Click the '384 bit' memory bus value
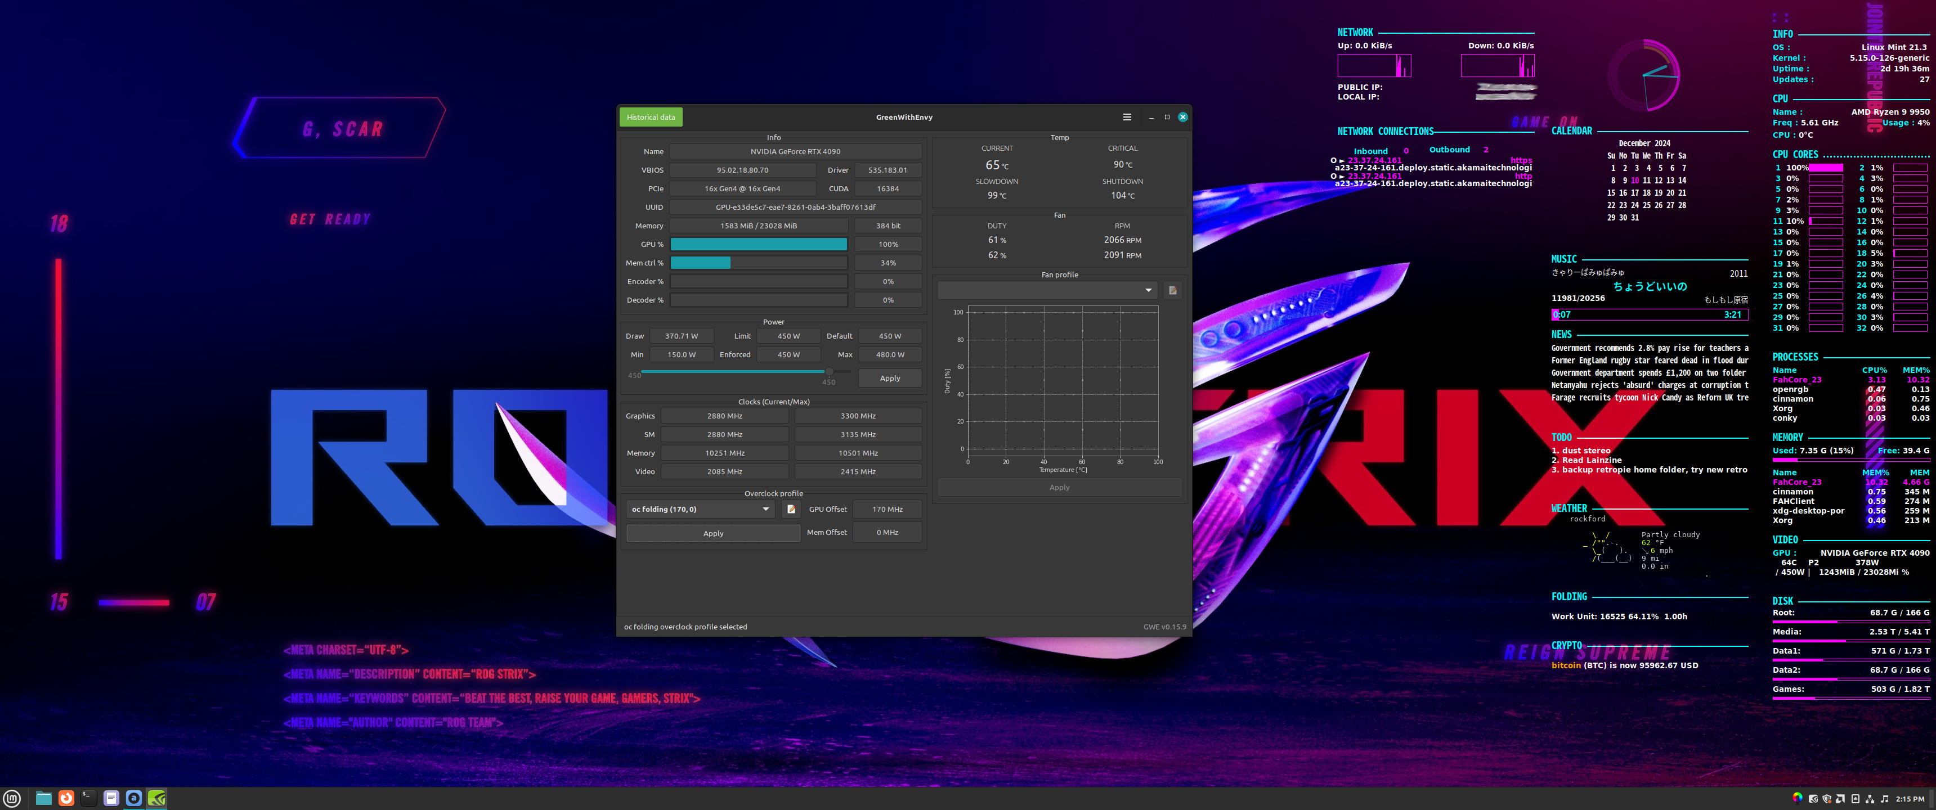1936x810 pixels. [888, 226]
